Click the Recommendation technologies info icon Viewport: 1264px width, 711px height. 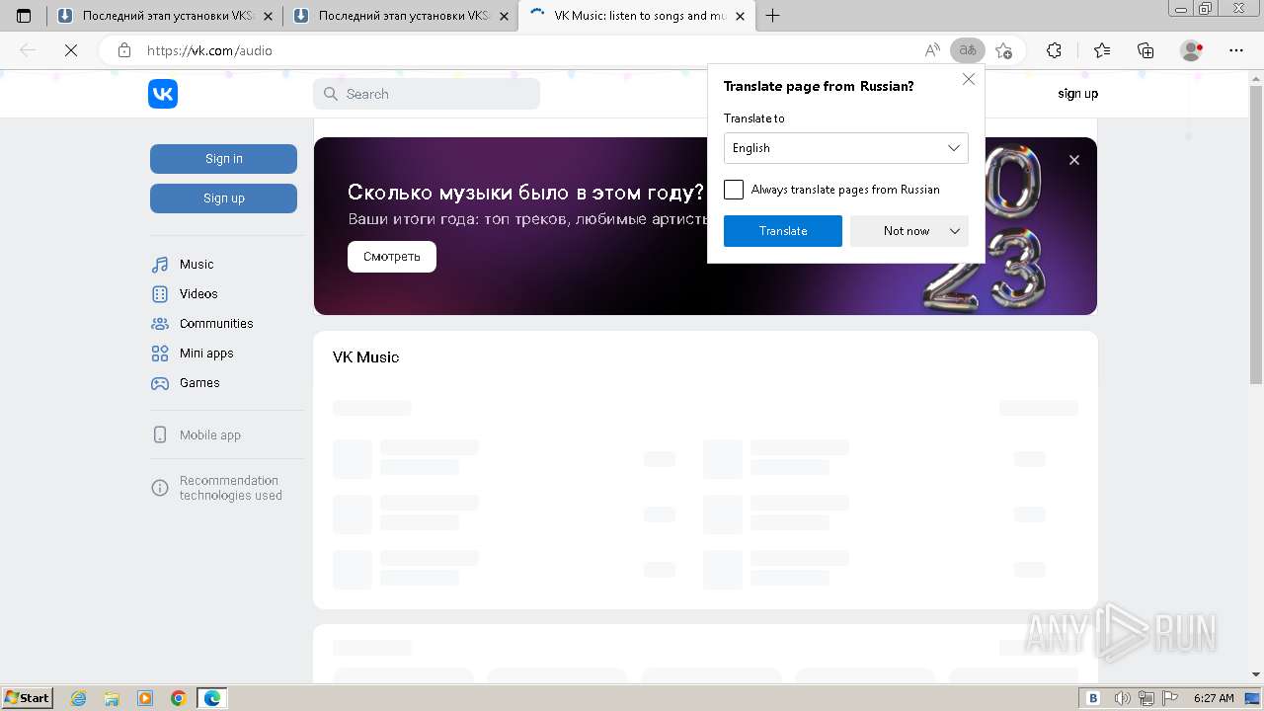(x=160, y=488)
